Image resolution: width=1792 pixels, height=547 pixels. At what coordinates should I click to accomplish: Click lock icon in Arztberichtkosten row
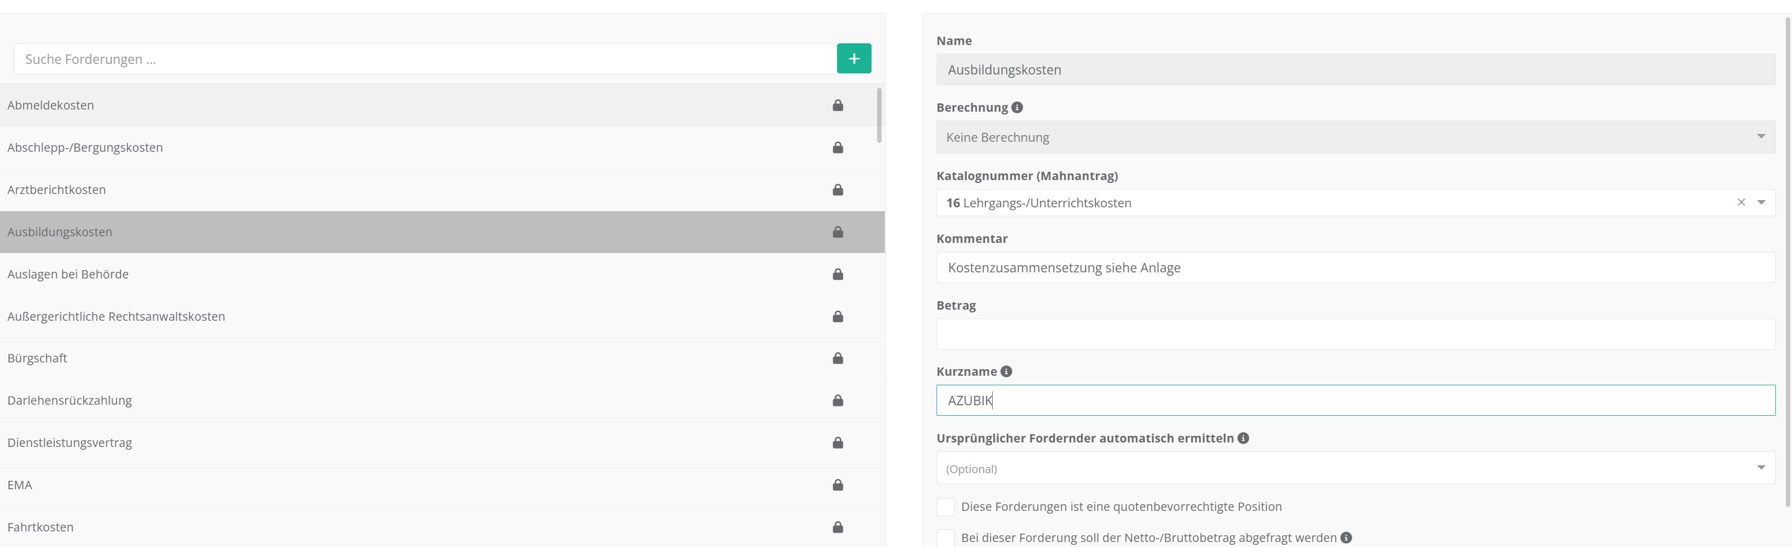[x=838, y=190]
